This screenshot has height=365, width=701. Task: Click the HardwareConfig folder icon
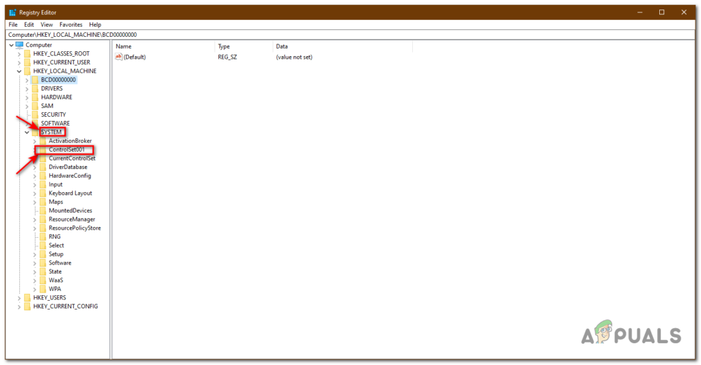[43, 176]
